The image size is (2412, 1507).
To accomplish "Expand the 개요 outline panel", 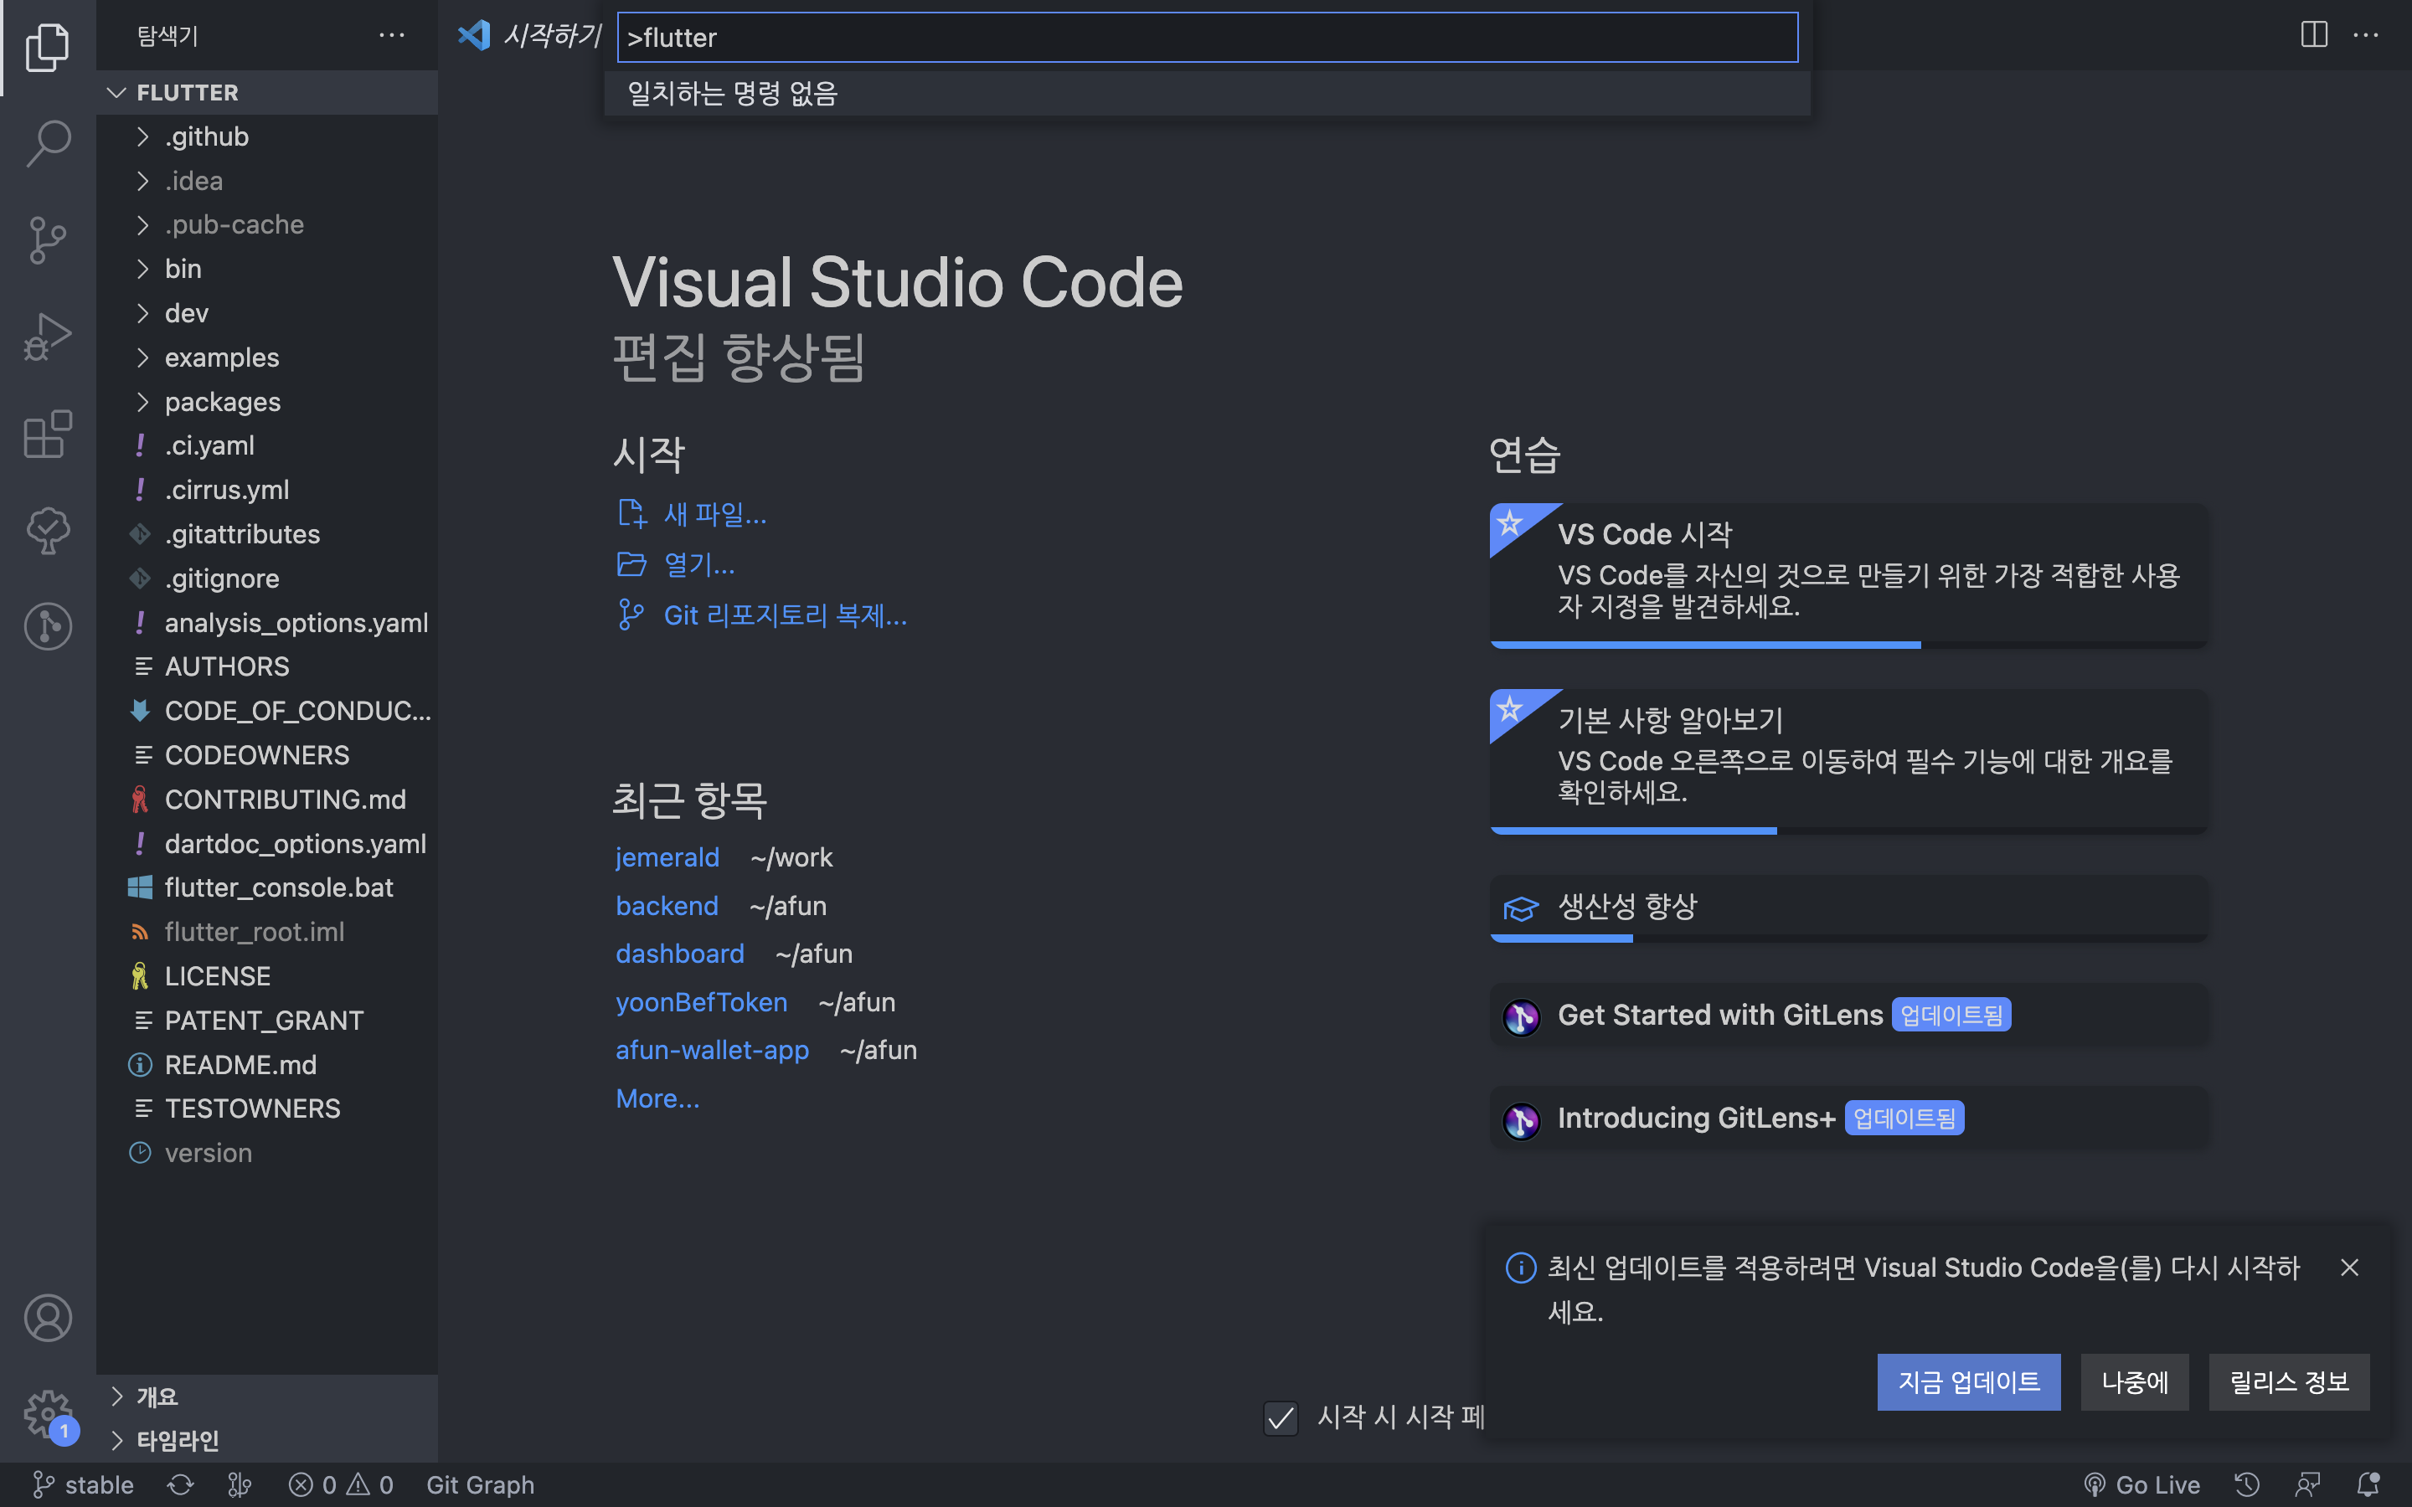I will 157,1396.
